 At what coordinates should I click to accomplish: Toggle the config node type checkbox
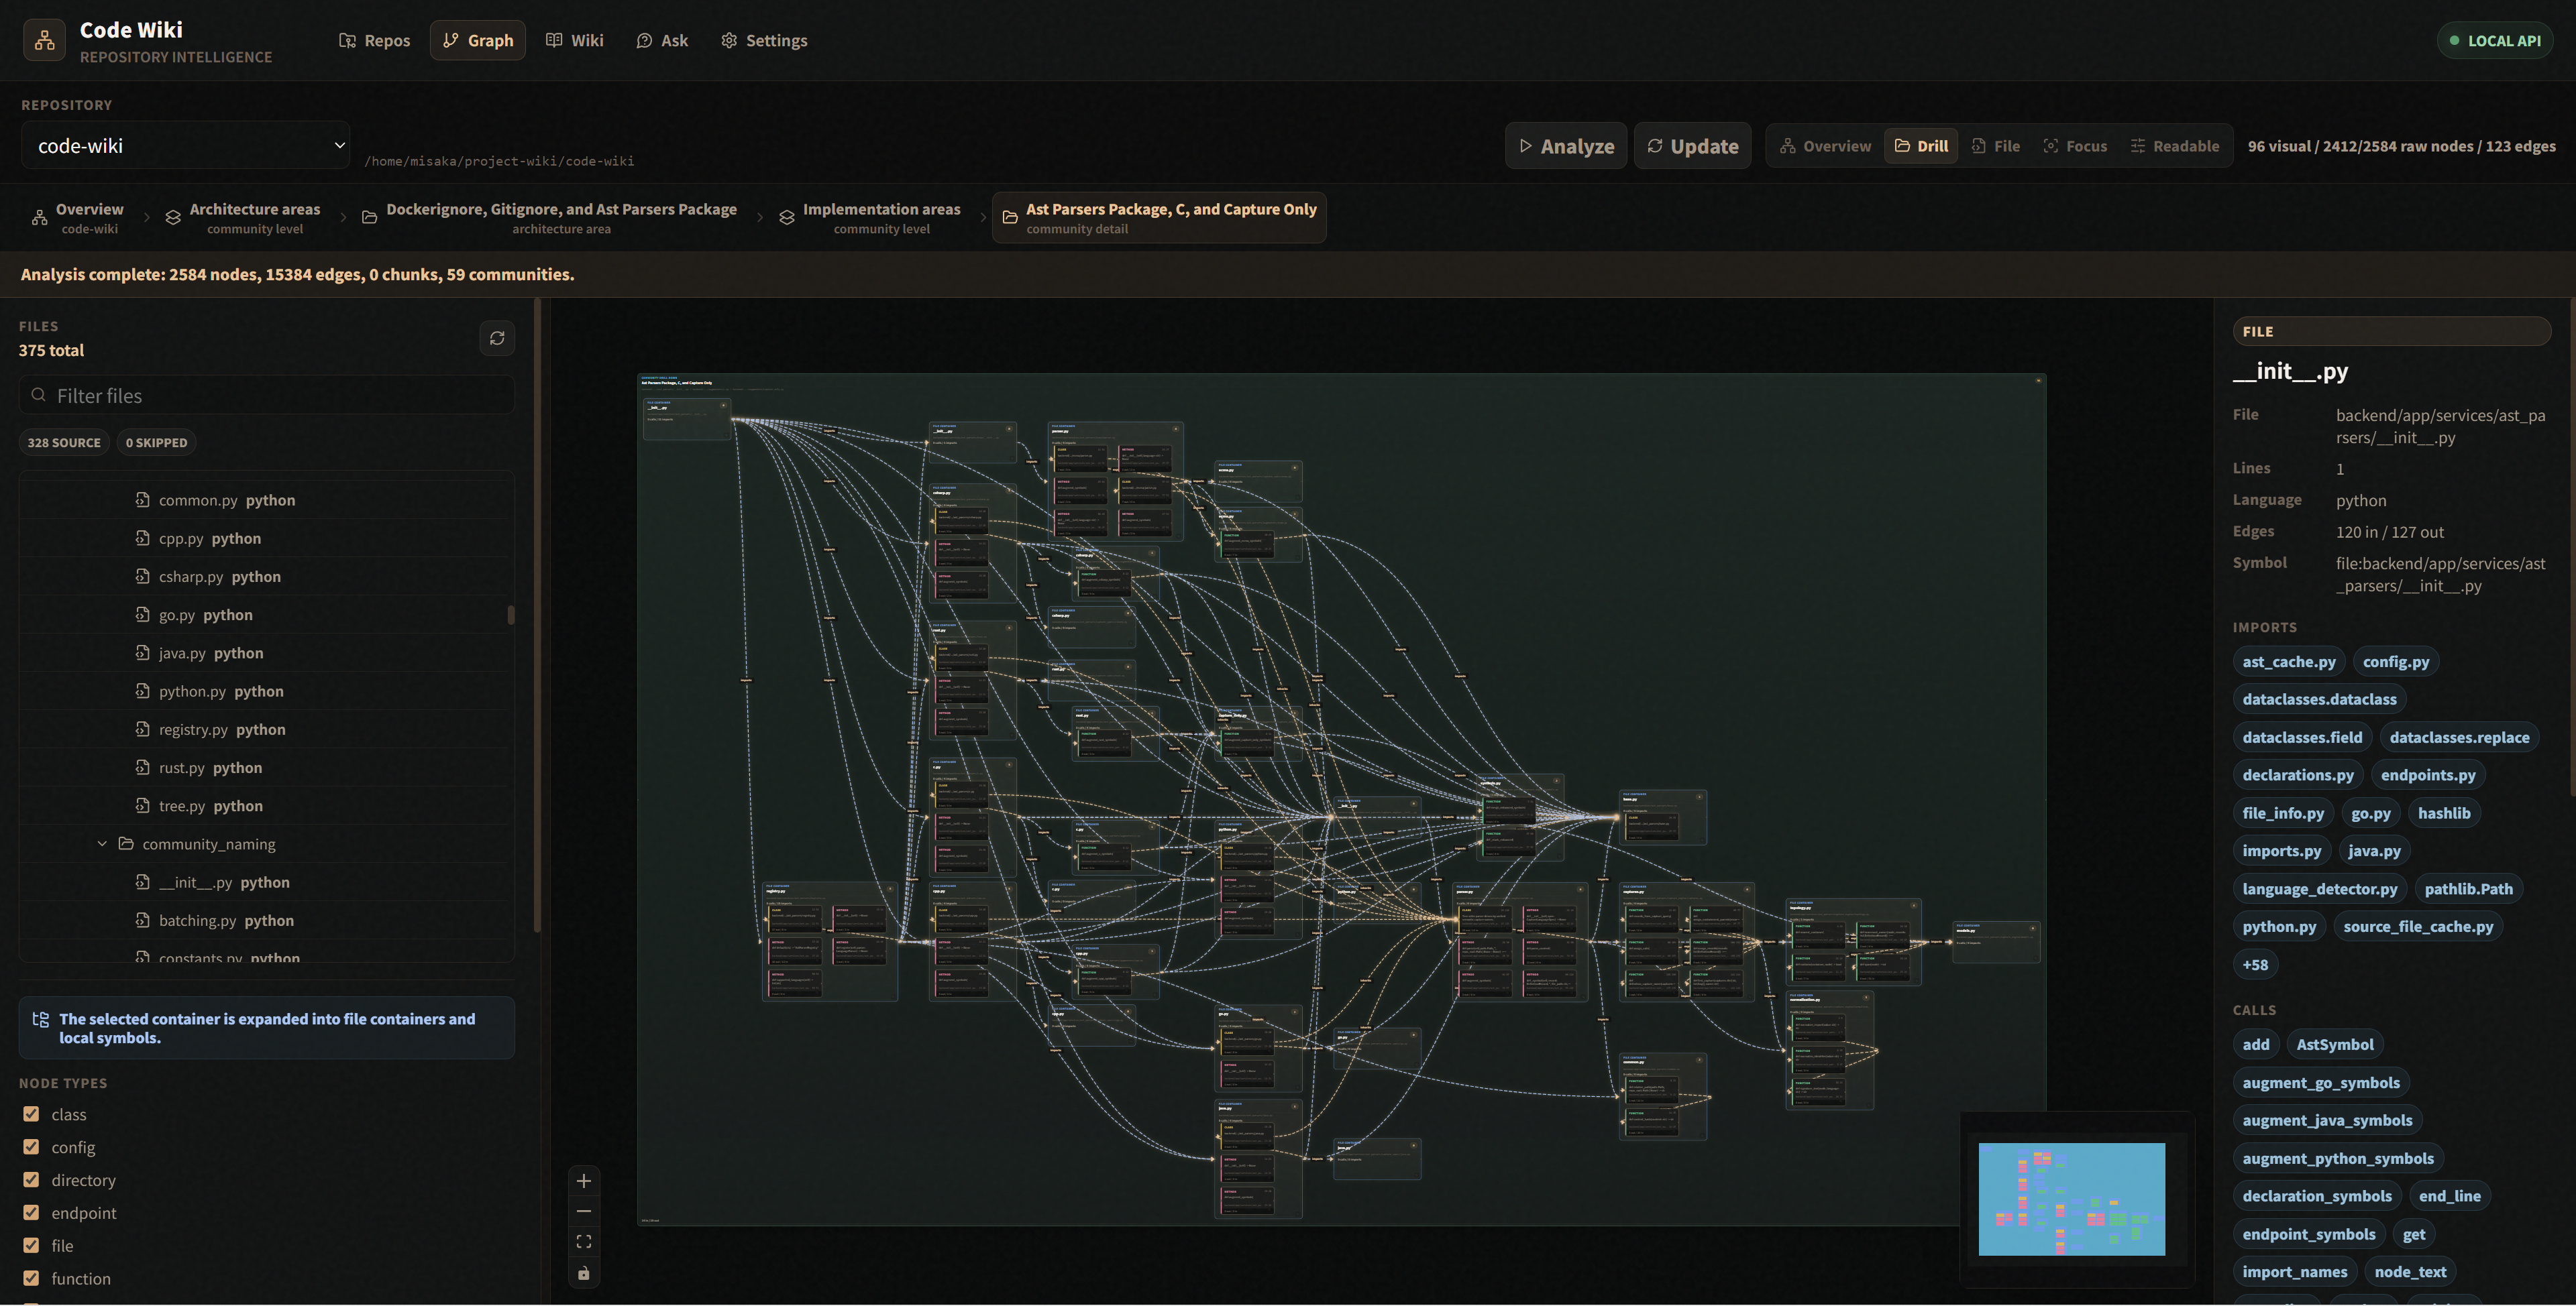(31, 1147)
